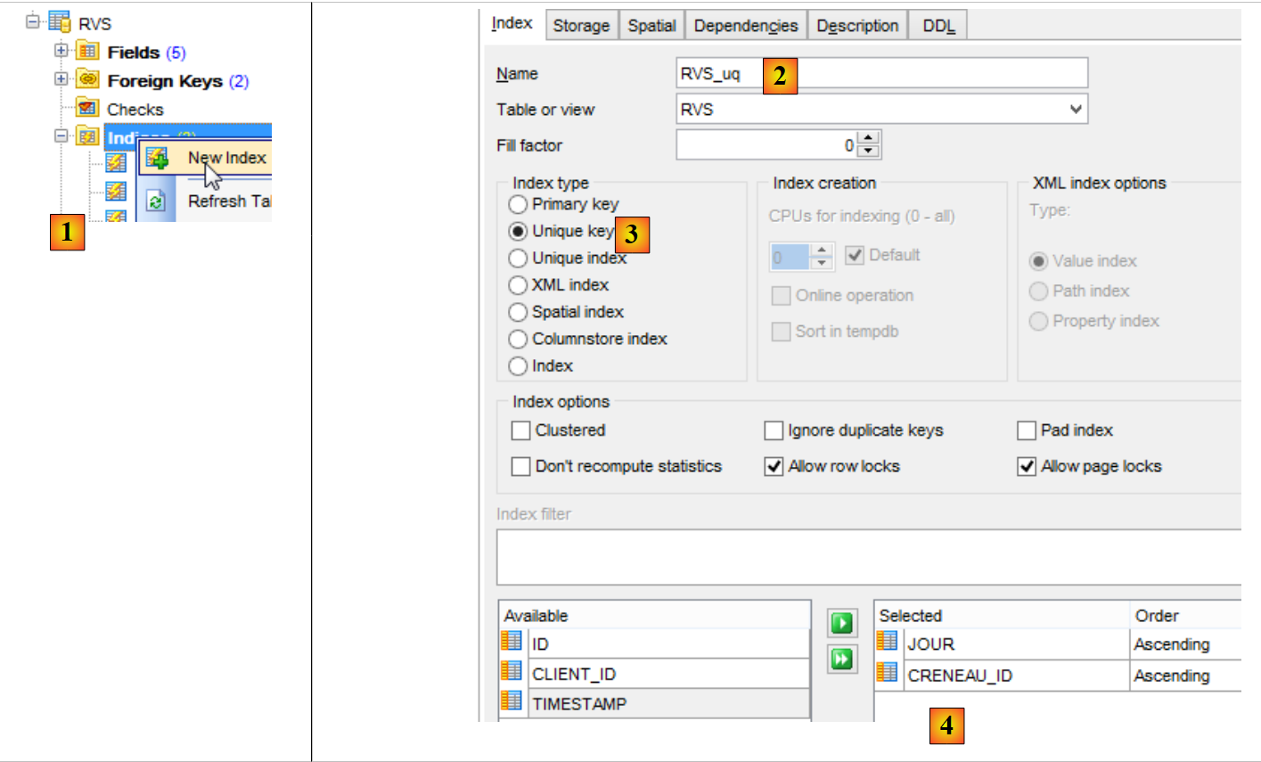Uncheck Allow page locks

point(1027,466)
